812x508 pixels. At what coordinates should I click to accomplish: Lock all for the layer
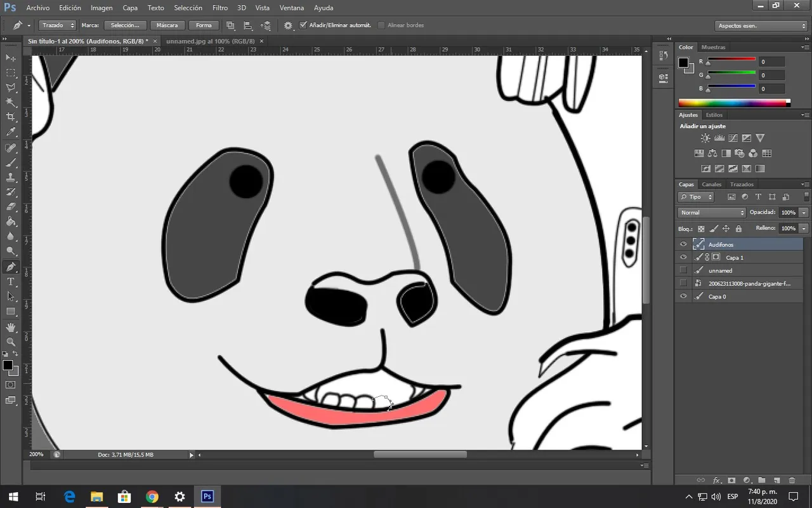(x=738, y=229)
